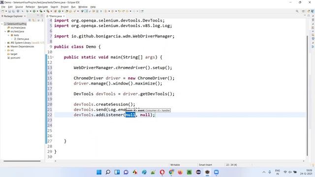Open the Source menu
The width and height of the screenshot is (315, 177).
[x=19, y=7]
